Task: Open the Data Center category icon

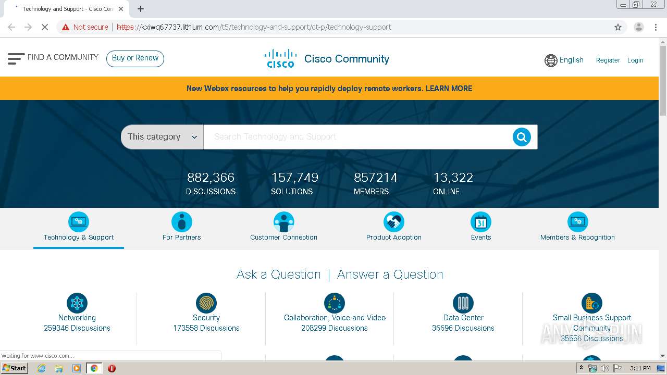Action: click(463, 303)
